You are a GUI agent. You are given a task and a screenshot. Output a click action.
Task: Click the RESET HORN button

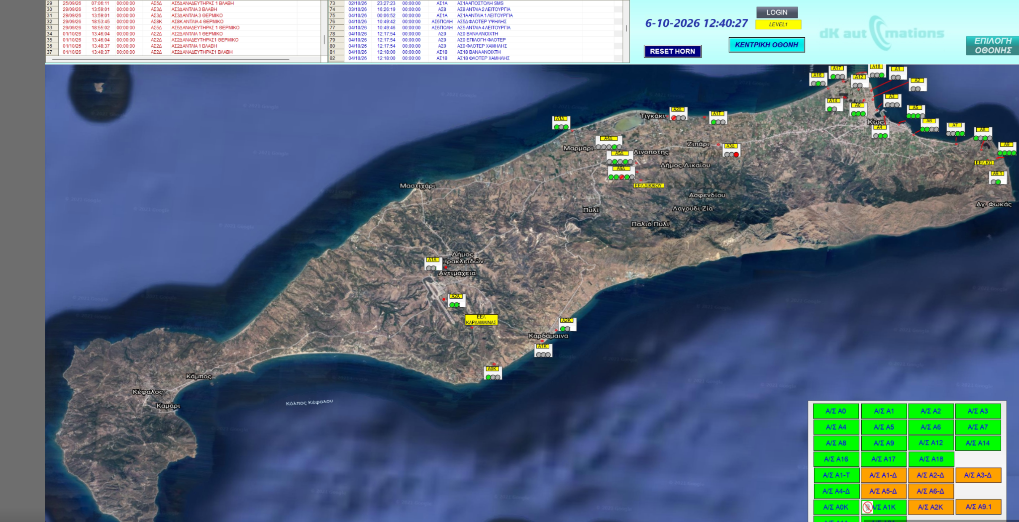coord(673,51)
